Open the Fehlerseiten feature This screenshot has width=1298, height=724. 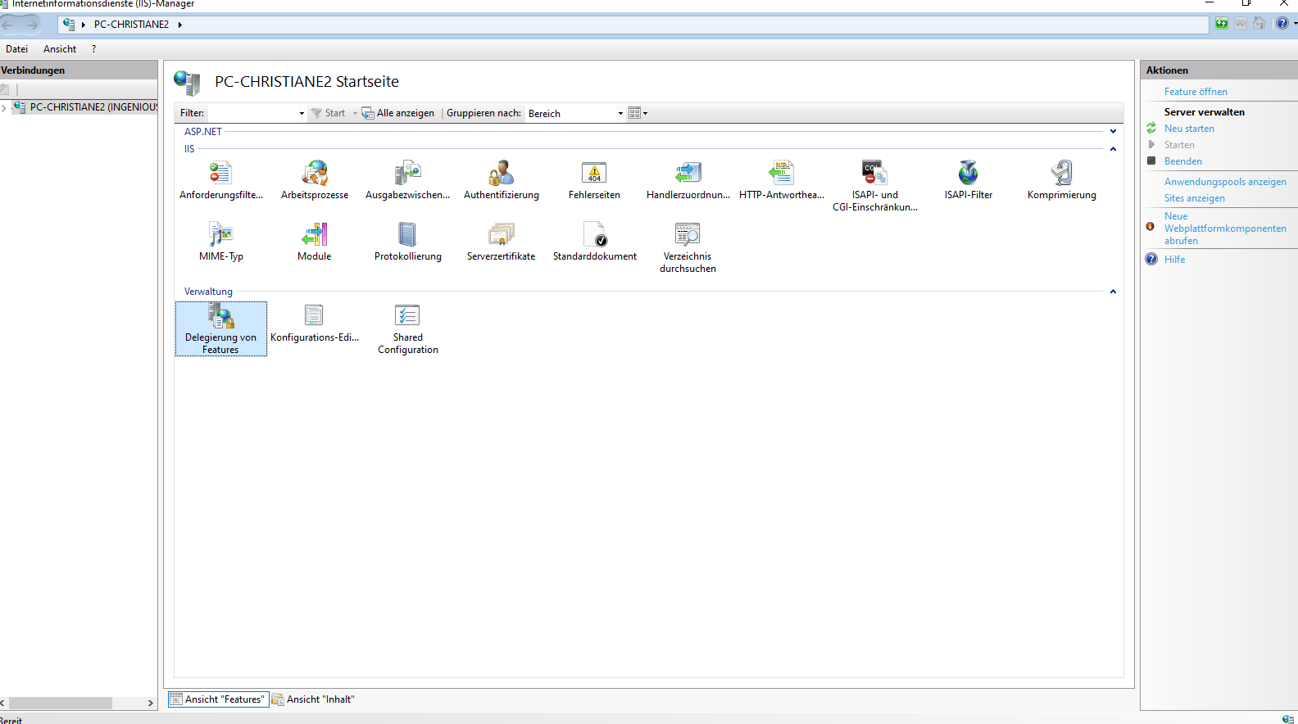click(x=594, y=181)
